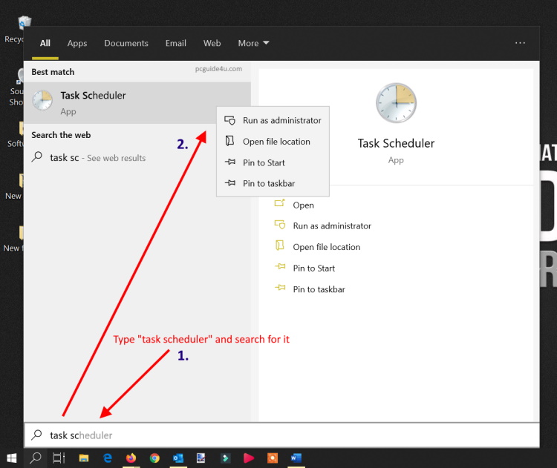Click the Windows Start button
Viewport: 557px width, 468px height.
[12, 458]
